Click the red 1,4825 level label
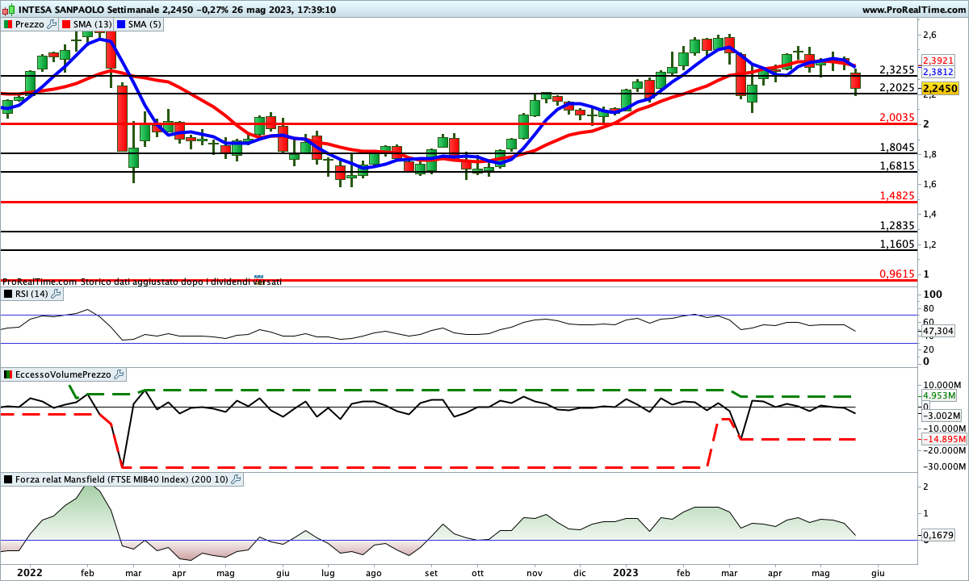The width and height of the screenshot is (969, 581). tap(896, 195)
